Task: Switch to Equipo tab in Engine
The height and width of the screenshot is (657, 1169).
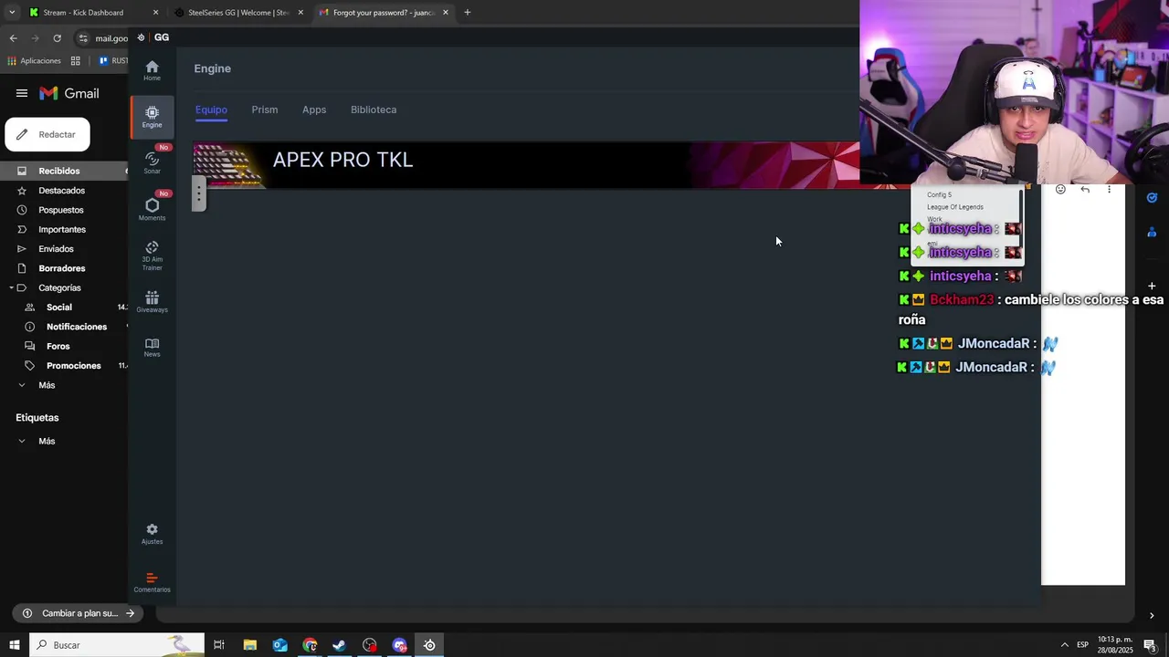Action: (x=211, y=109)
